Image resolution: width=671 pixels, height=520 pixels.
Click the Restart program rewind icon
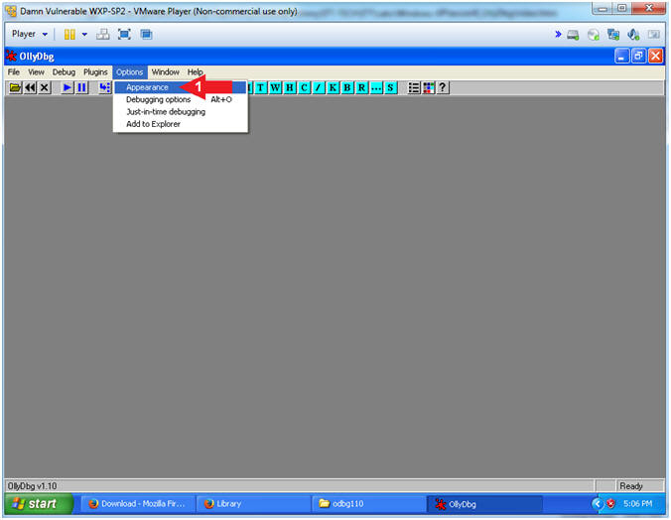point(30,87)
